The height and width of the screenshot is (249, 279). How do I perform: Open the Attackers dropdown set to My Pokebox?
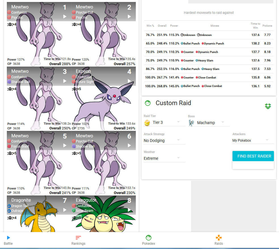(253, 141)
